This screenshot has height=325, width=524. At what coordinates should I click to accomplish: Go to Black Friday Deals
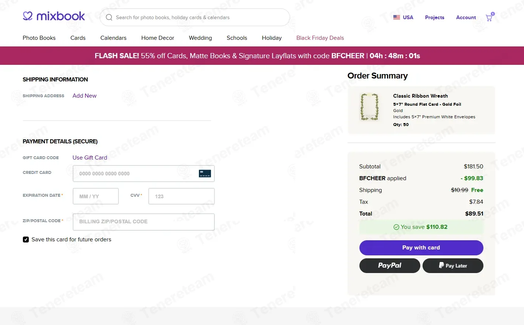(320, 38)
